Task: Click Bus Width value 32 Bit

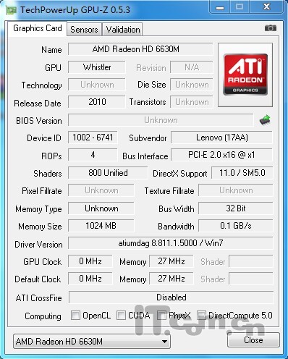Action: pyautogui.click(x=236, y=208)
